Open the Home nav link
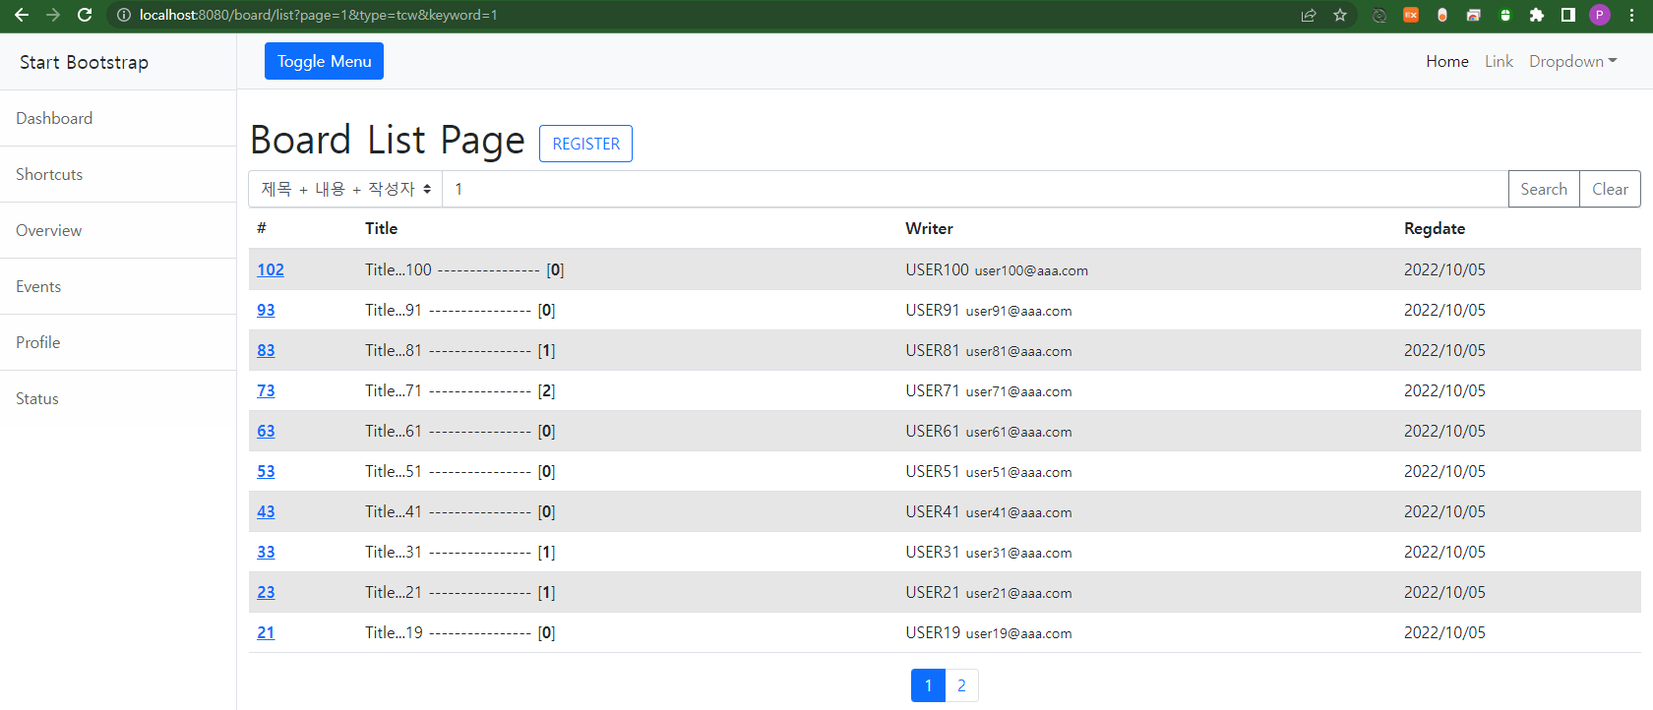Screen dimensions: 1653x710 1447,61
